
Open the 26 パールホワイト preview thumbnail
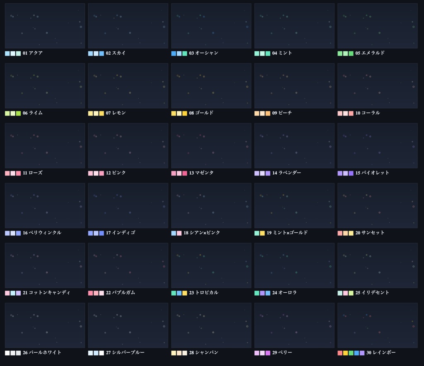point(45,325)
